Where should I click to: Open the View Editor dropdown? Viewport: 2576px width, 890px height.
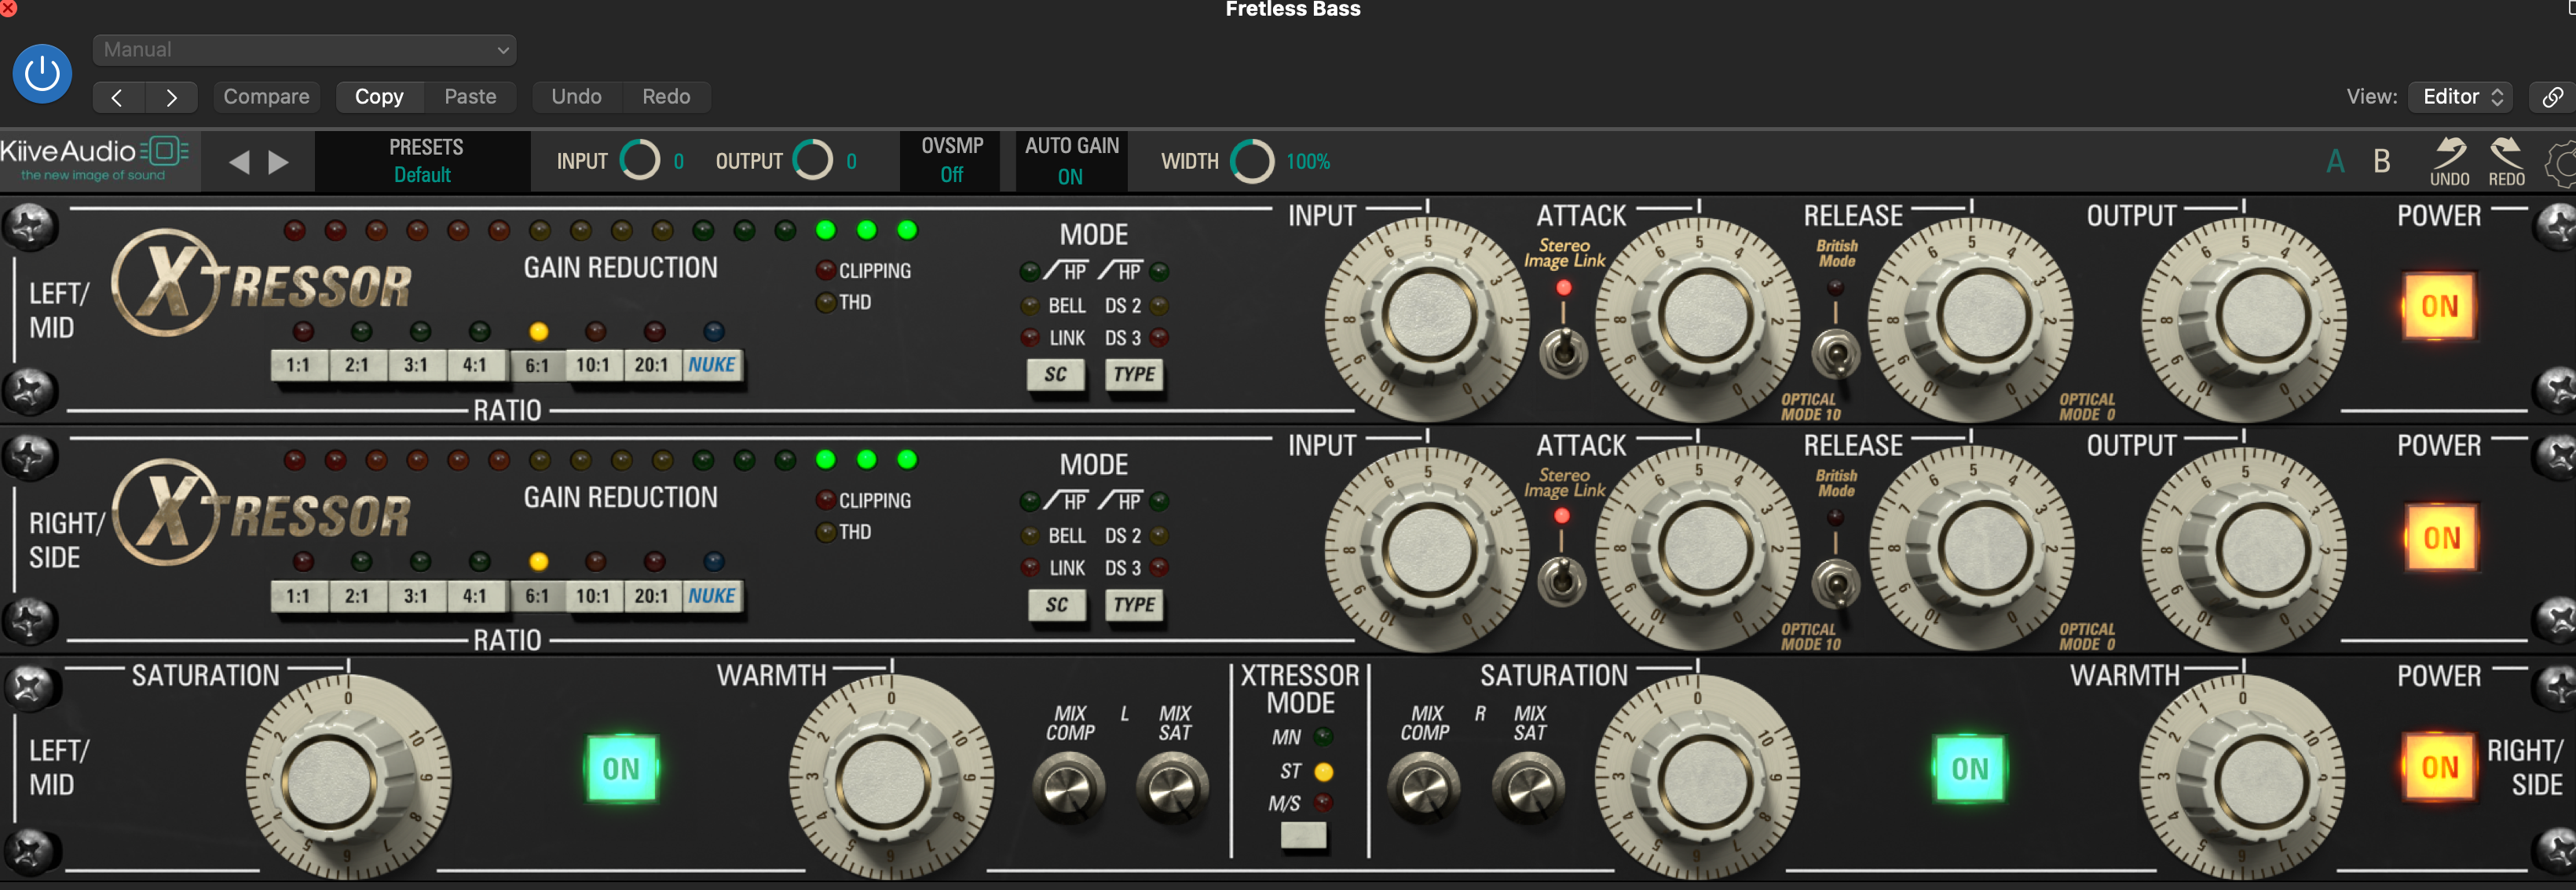[x=2460, y=97]
